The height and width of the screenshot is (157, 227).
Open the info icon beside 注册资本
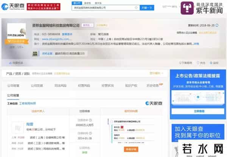pyautogui.click(x=90, y=120)
